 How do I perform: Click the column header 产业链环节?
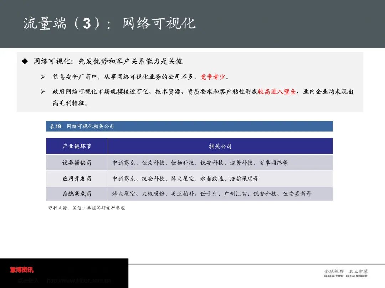[x=77, y=146]
